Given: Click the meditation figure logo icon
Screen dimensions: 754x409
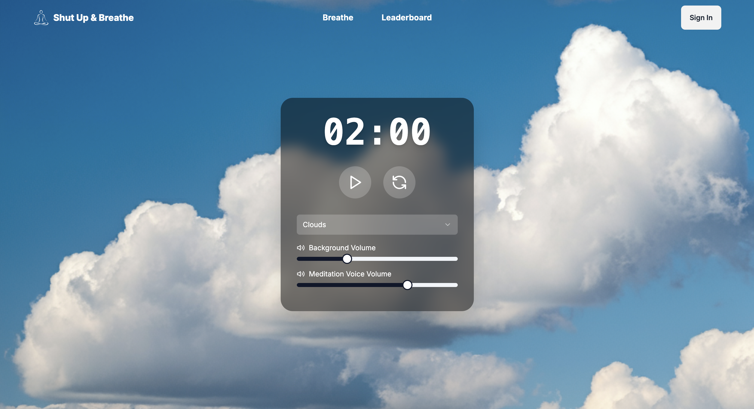Looking at the screenshot, I should click(41, 18).
